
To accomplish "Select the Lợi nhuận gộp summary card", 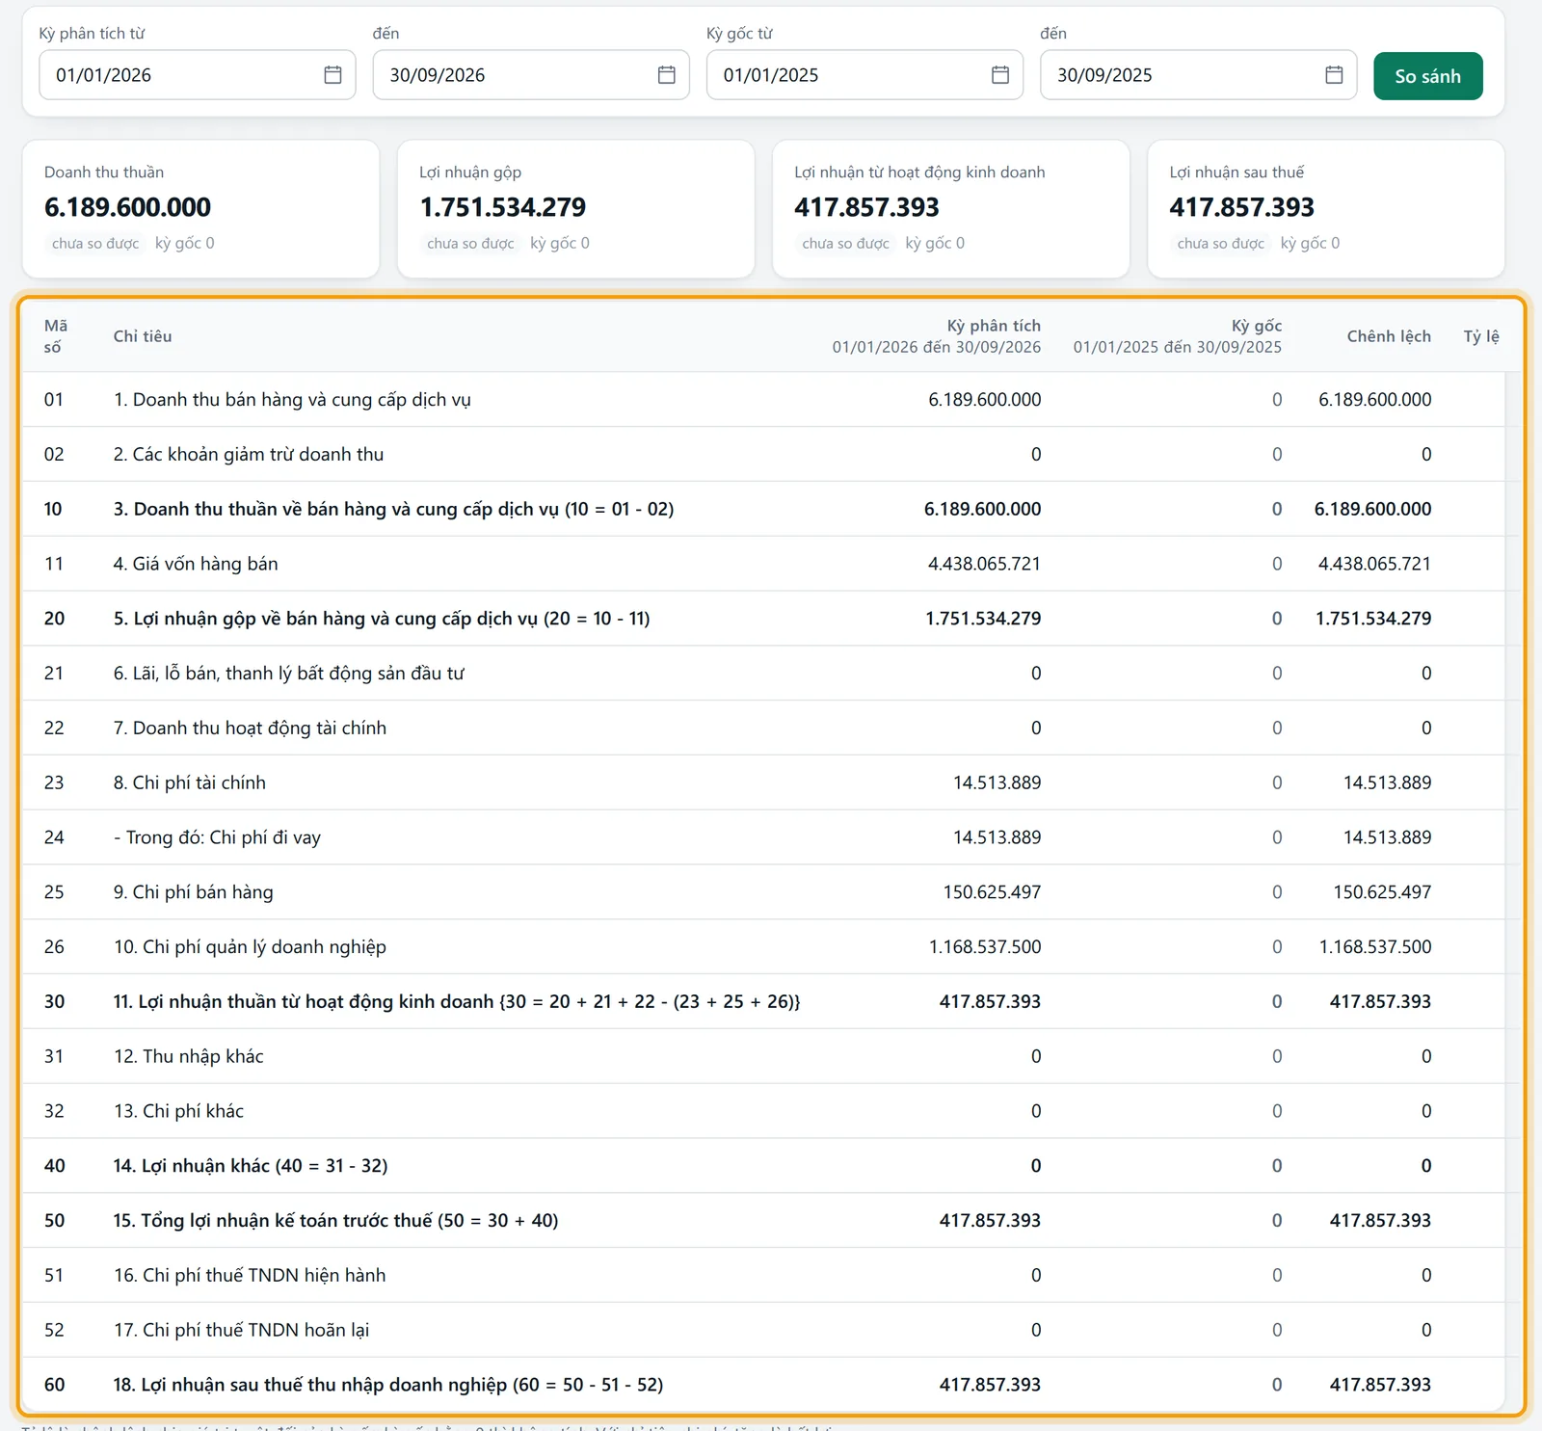I will (x=575, y=209).
